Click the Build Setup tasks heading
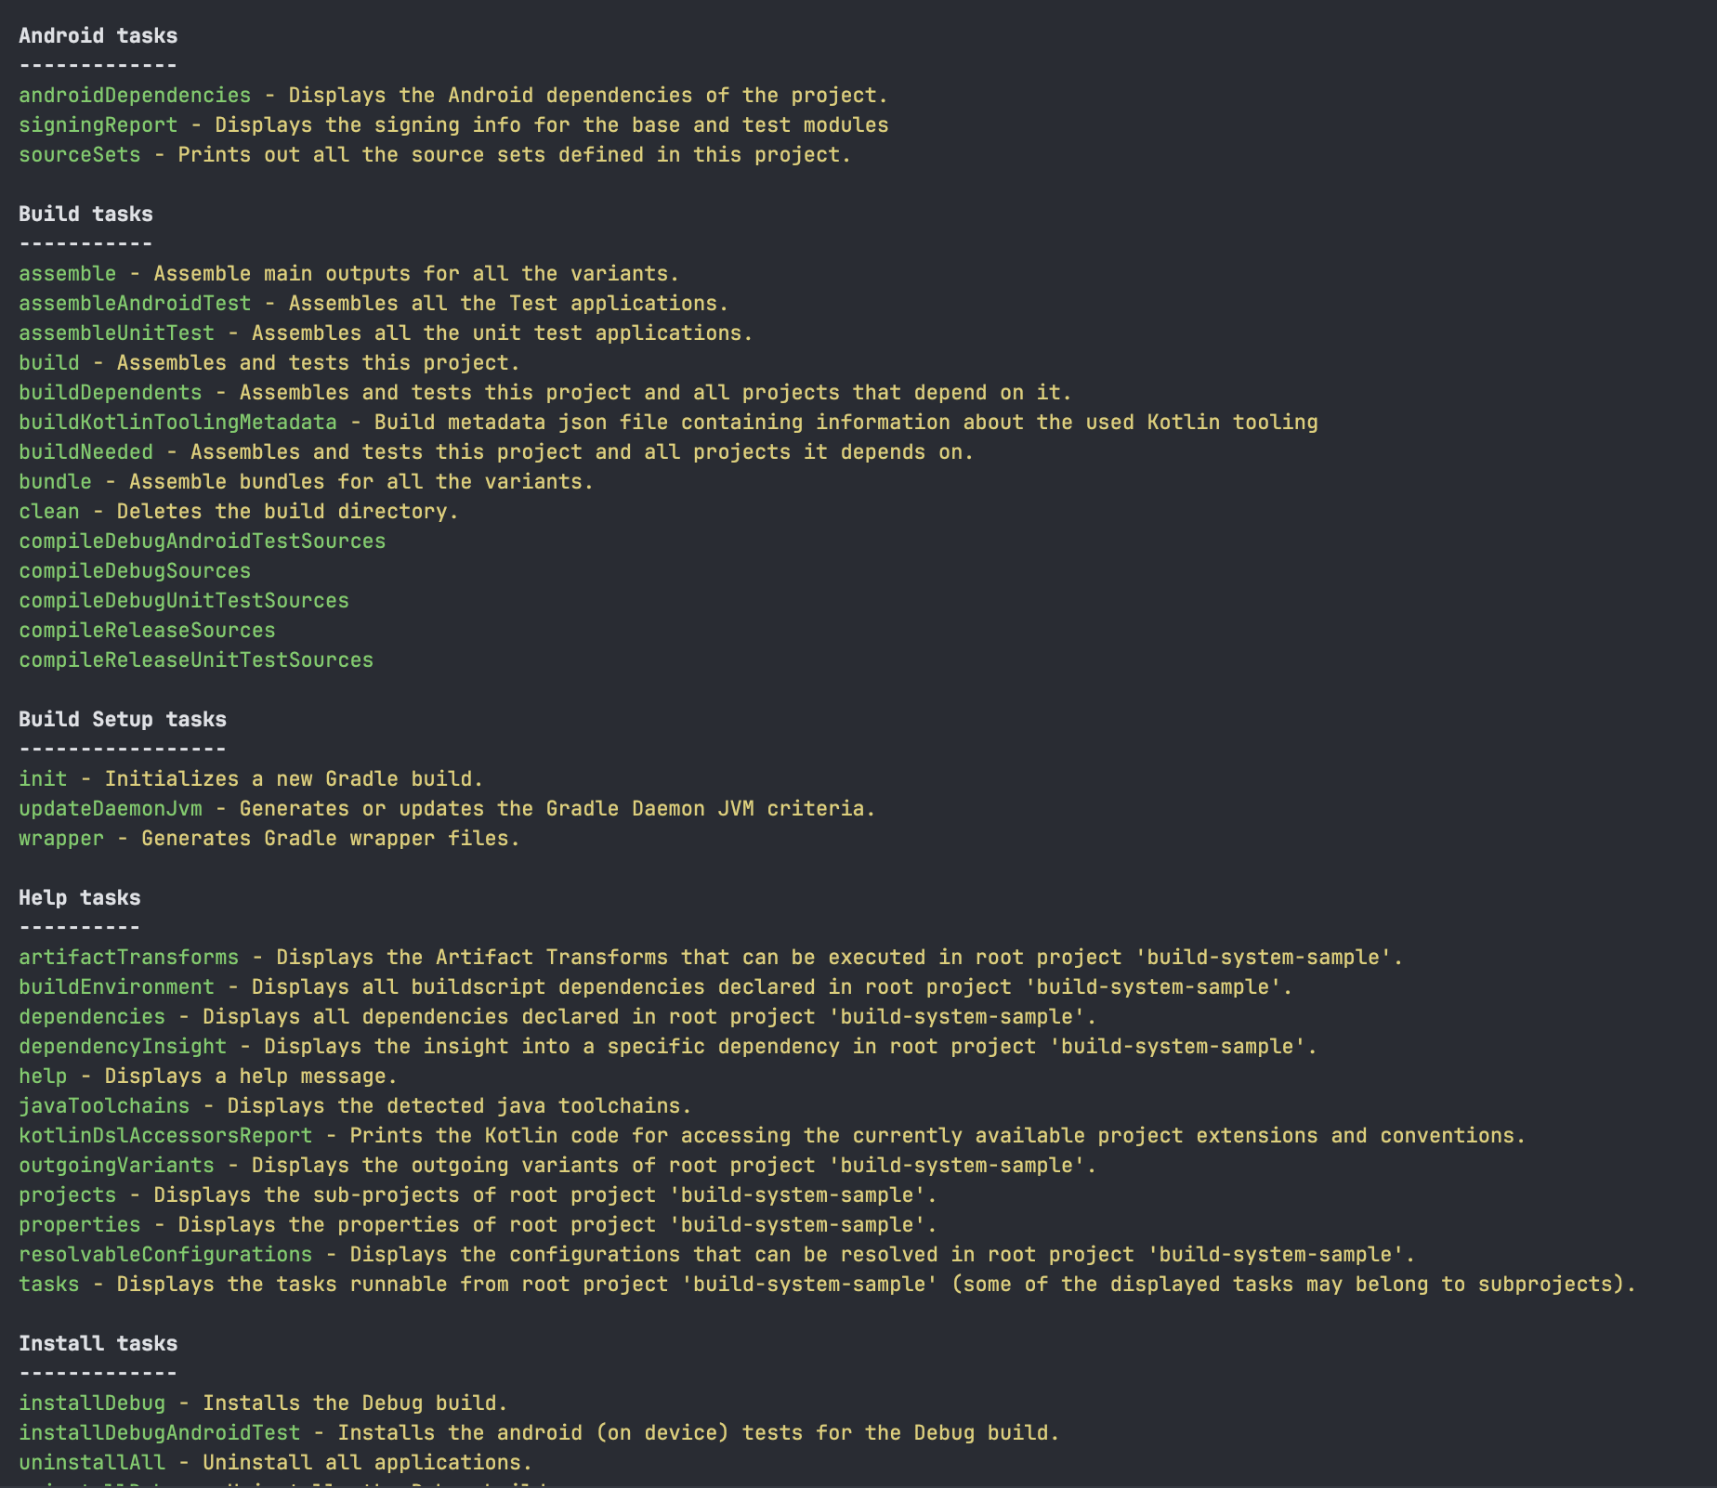The image size is (1717, 1488). pos(123,720)
